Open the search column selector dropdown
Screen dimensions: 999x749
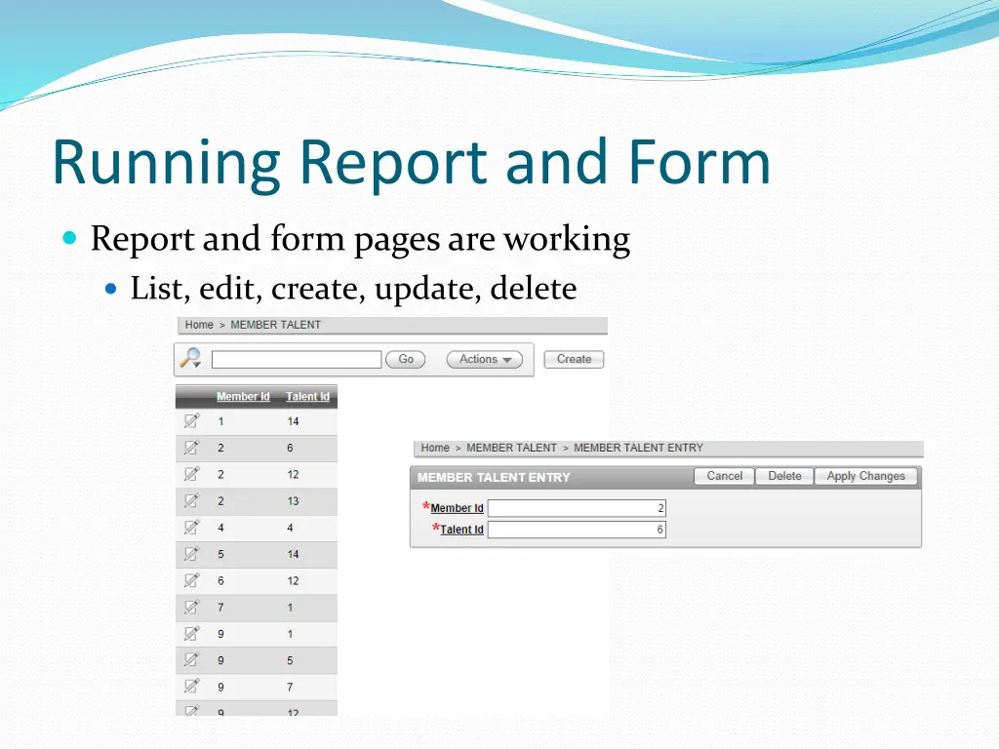(x=198, y=365)
